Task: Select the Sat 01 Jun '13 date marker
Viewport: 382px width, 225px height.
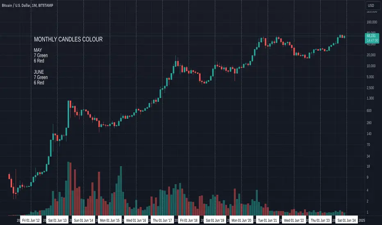Action: (x=57, y=220)
